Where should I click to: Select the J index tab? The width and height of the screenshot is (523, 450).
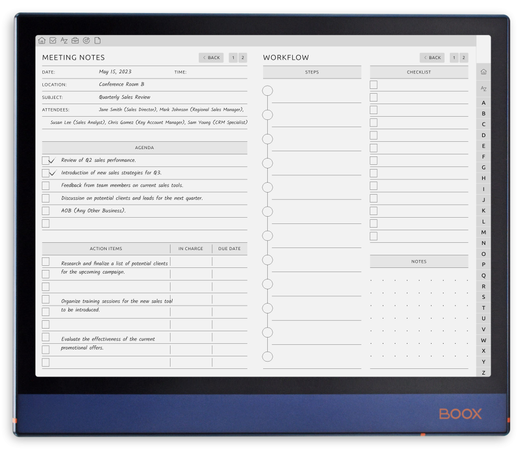point(484,200)
